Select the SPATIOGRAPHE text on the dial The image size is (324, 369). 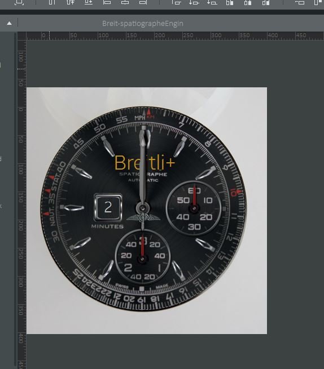point(143,175)
